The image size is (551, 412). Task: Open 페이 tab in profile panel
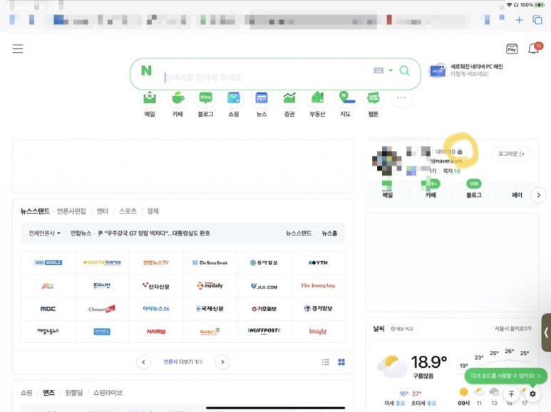pos(517,195)
